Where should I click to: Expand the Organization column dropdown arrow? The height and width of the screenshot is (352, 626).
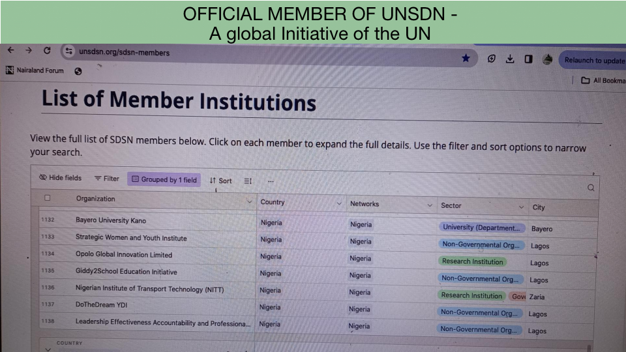tap(249, 202)
